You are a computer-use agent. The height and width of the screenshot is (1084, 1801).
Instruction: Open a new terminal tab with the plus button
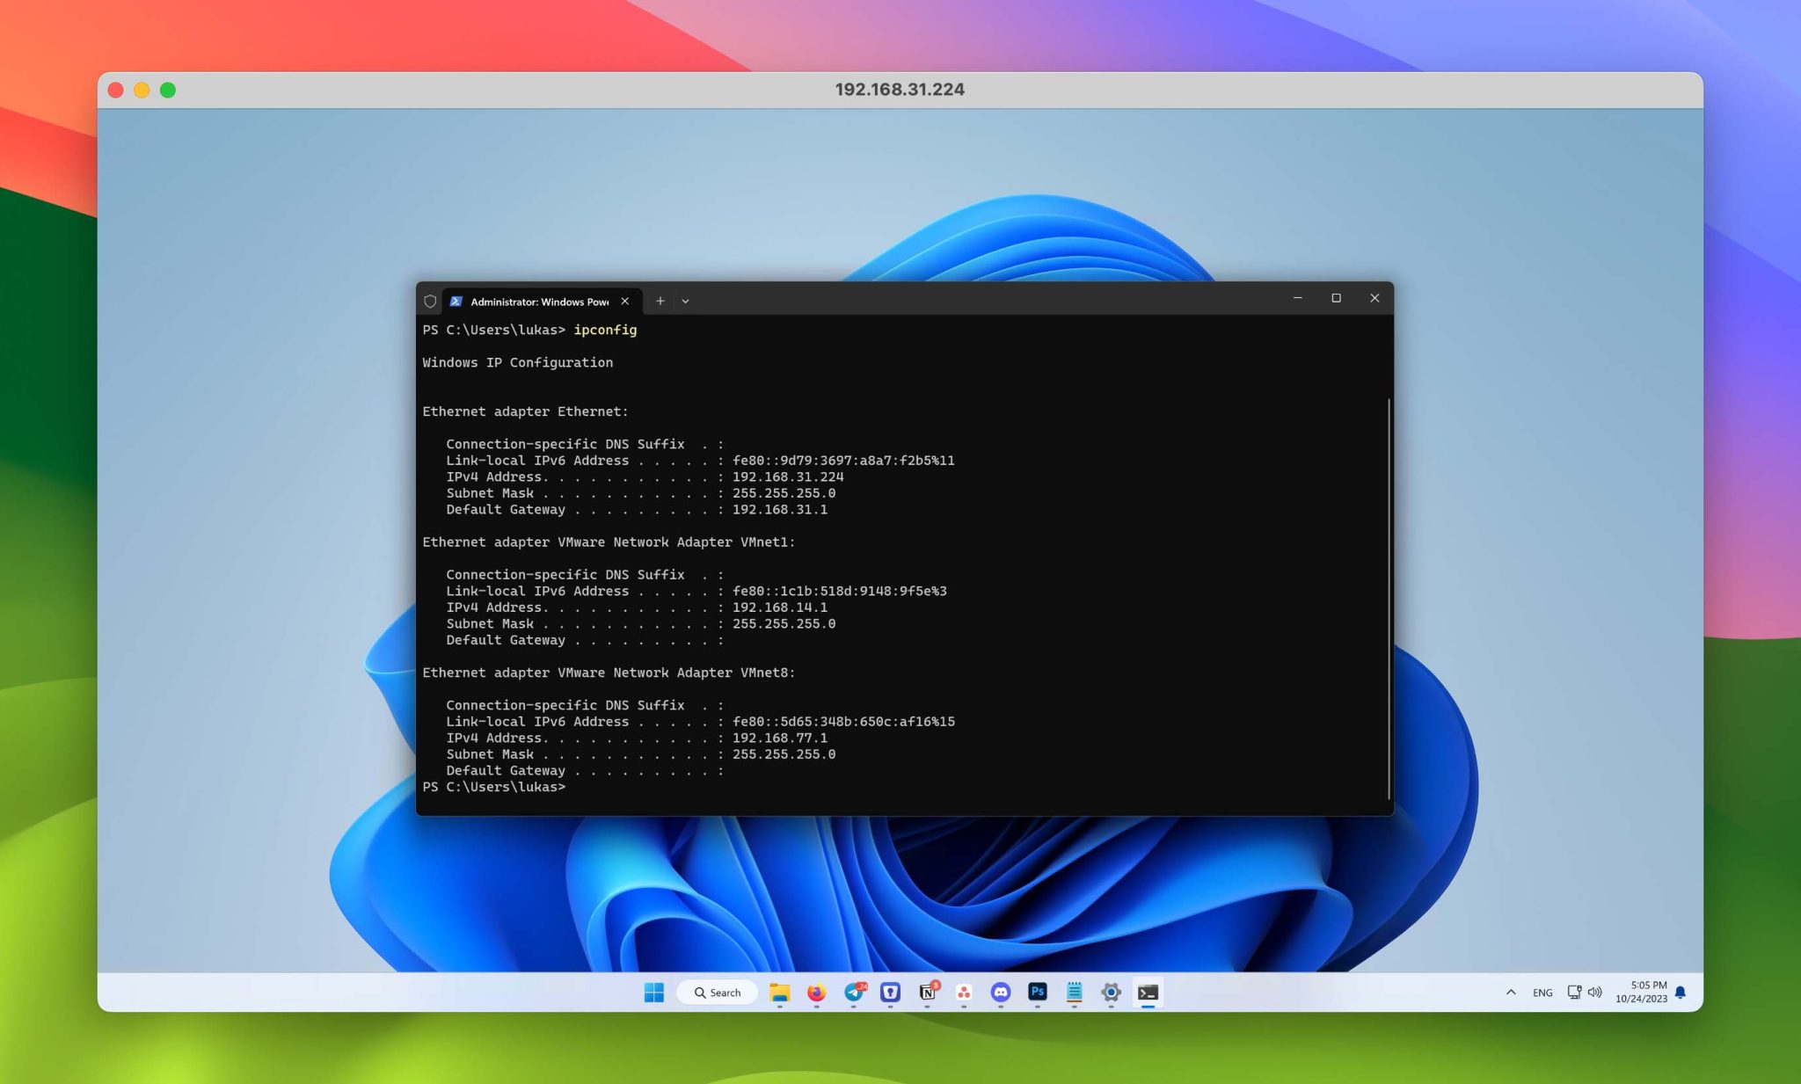click(660, 302)
